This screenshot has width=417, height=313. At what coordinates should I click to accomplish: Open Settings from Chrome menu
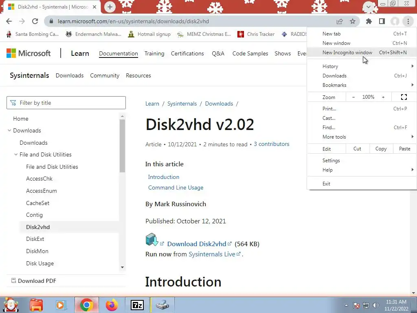tap(362, 161)
